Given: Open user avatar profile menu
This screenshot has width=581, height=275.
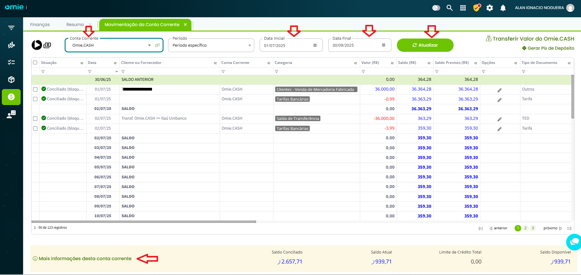Looking at the screenshot, I should pos(570,8).
